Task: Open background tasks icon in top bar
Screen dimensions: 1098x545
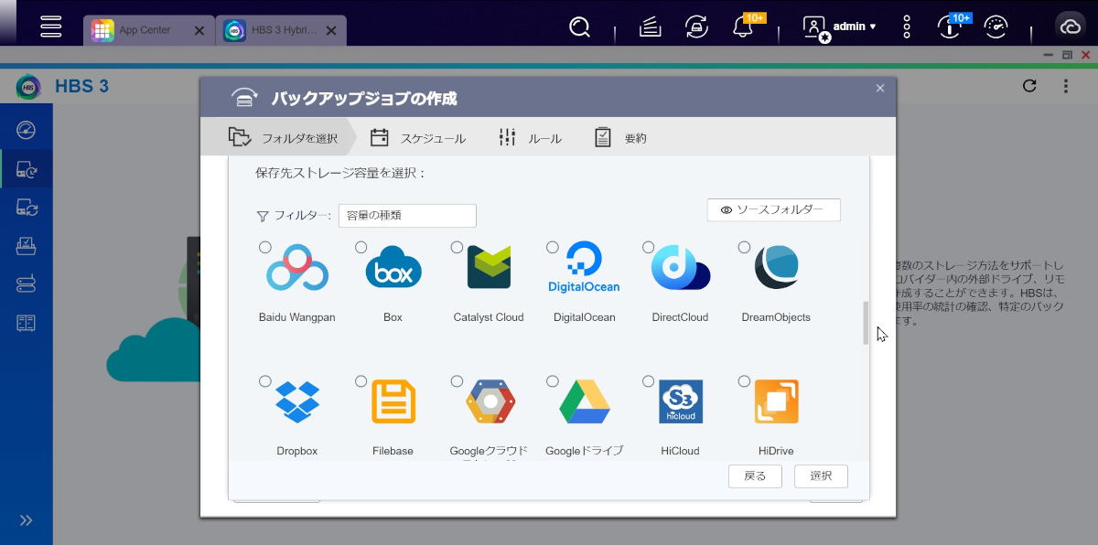Action: [650, 27]
